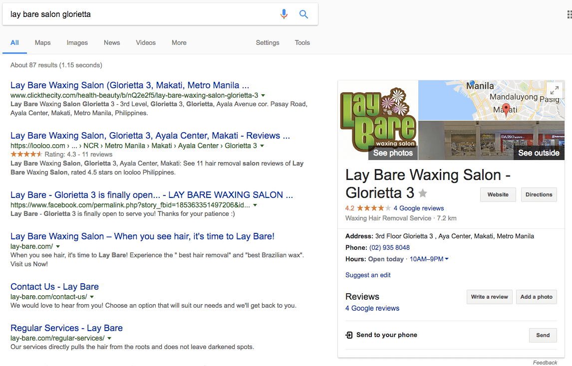Open the search Tools menu
This screenshot has height=366, width=572.
[302, 43]
